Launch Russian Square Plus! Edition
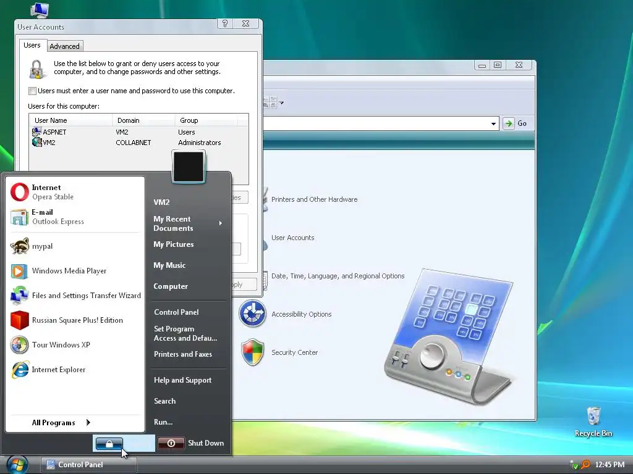This screenshot has width=633, height=474. click(75, 320)
